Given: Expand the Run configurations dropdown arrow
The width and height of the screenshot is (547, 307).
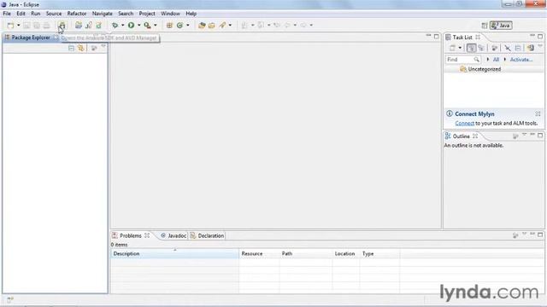Looking at the screenshot, I should pos(138,26).
